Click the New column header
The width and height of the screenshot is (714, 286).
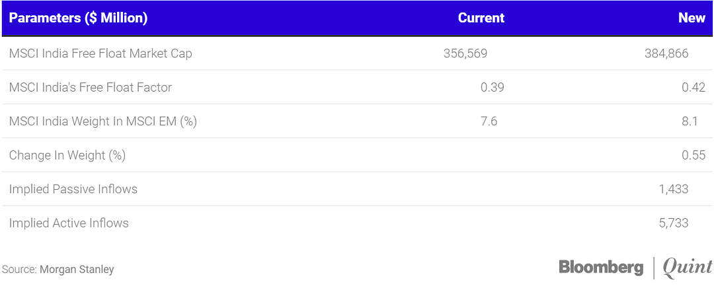pos(692,18)
